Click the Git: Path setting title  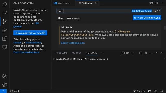tap(66, 27)
